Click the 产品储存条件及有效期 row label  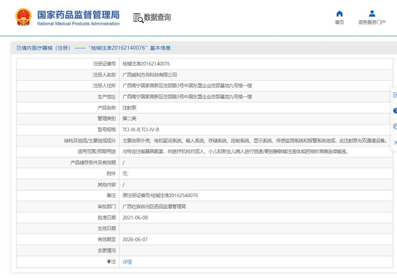click(x=93, y=162)
